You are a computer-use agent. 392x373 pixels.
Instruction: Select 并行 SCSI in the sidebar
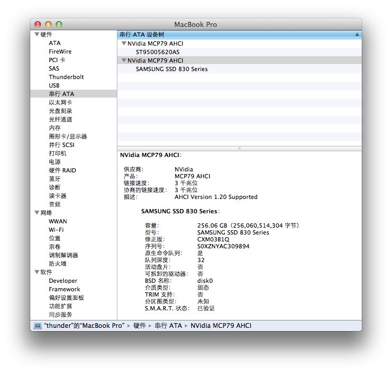coord(62,145)
